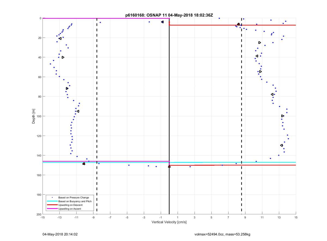Click the triangle marker near 130 m on right profile
The height and width of the screenshot is (241, 327).
(281, 145)
